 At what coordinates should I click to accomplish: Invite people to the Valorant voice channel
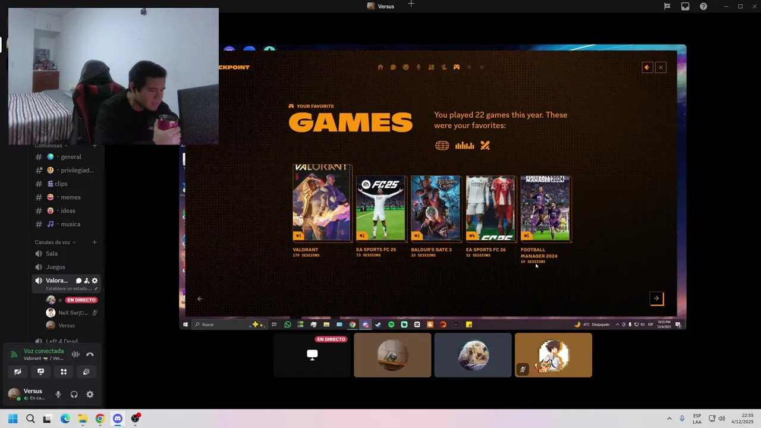[87, 281]
